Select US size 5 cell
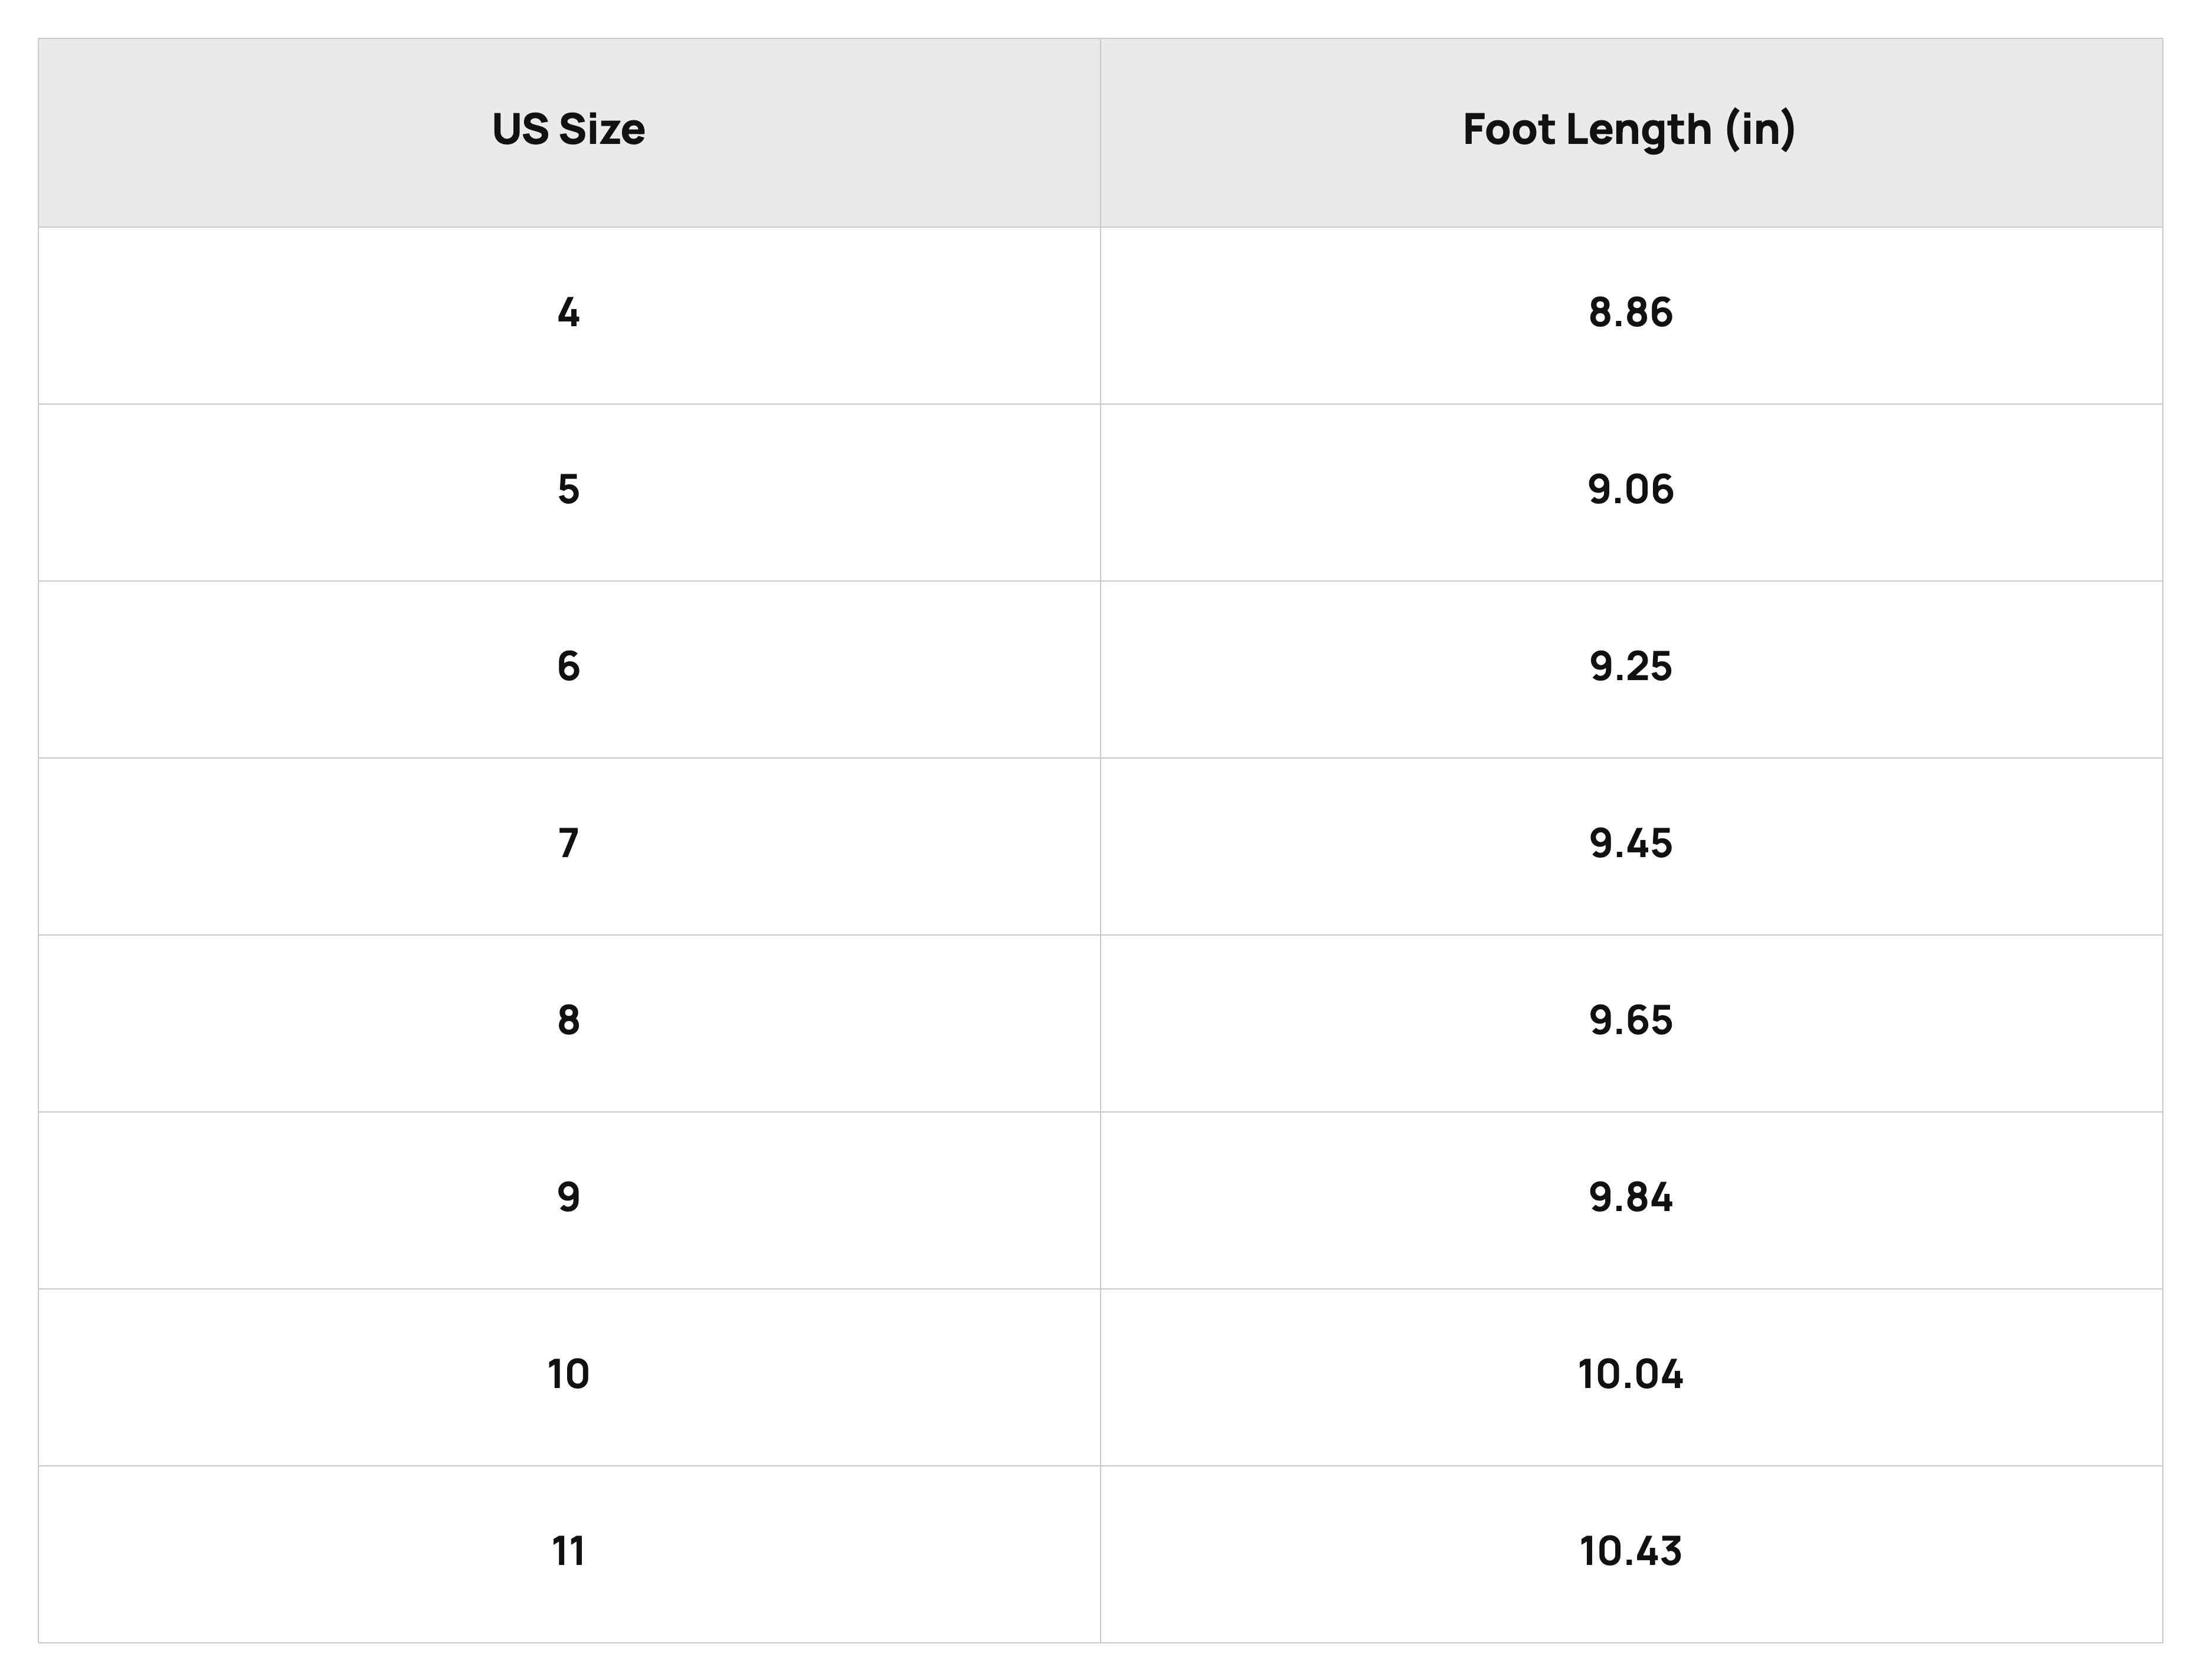The image size is (2200, 1680). click(568, 492)
